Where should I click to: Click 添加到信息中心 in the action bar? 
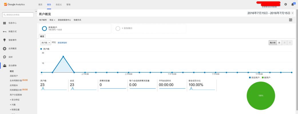[x=64, y=20]
